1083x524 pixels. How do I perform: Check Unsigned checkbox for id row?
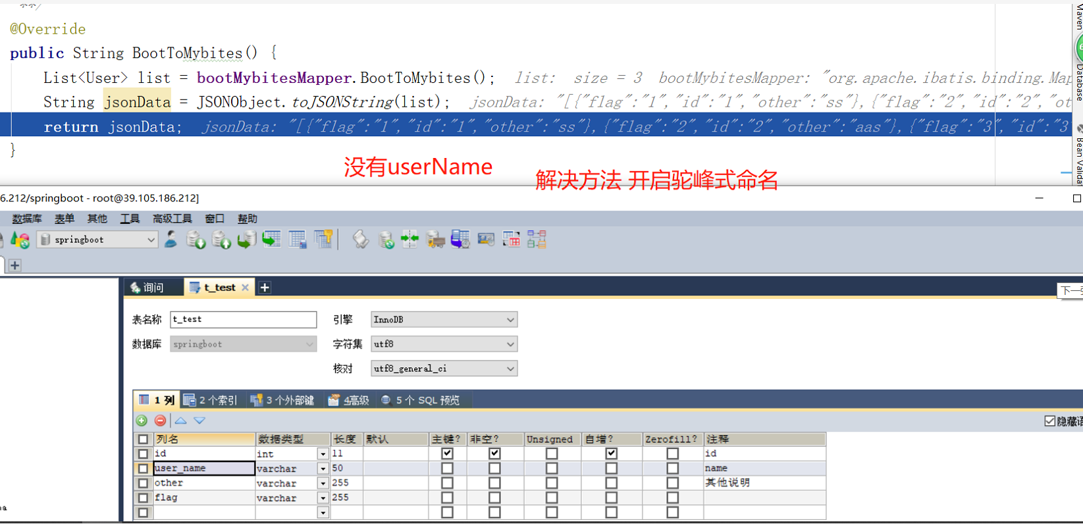552,454
